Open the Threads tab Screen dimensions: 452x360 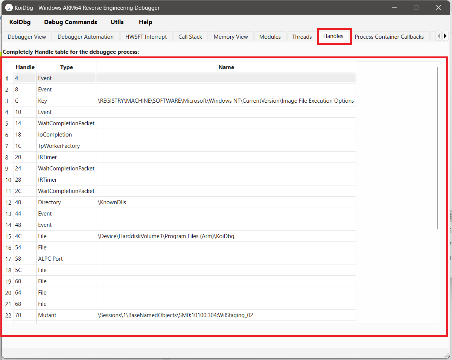coord(302,37)
